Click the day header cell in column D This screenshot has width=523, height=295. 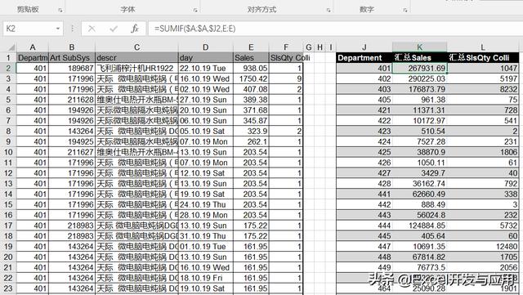coord(205,58)
